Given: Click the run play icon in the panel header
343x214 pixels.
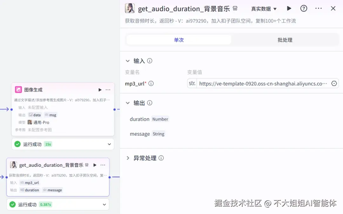Looking at the screenshot, I should pos(289,9).
